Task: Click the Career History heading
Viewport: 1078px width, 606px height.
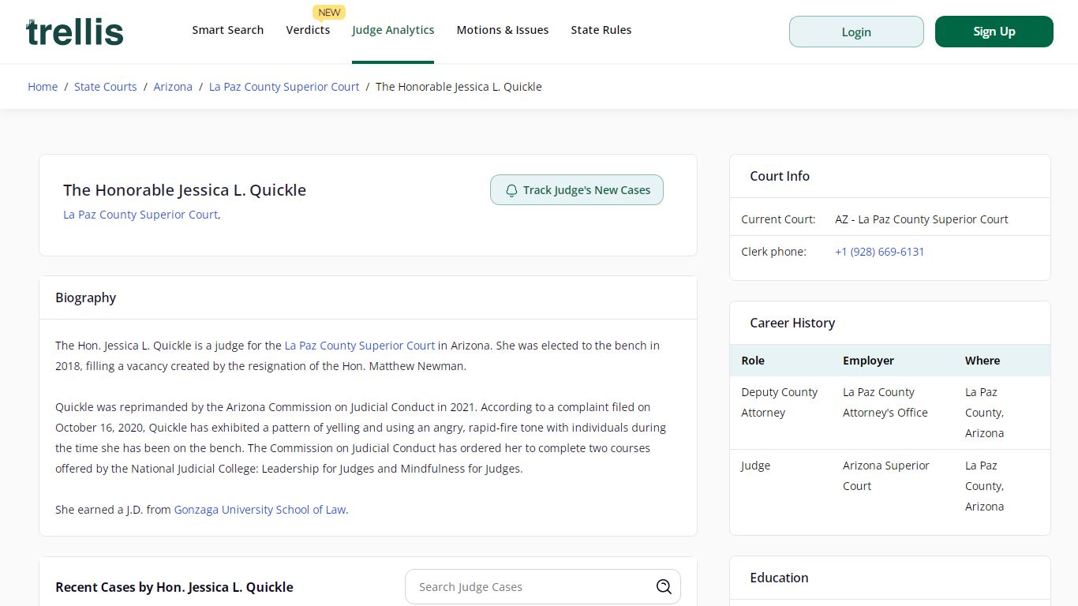Action: tap(792, 323)
